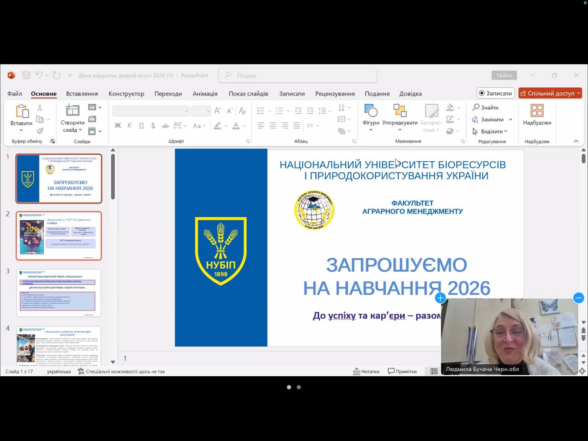Click the Sign in (Увійти) button

(x=504, y=75)
